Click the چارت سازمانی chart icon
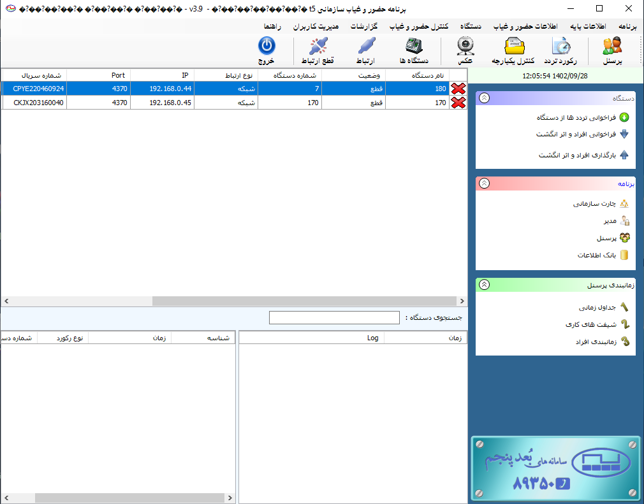The image size is (644, 504). (624, 203)
